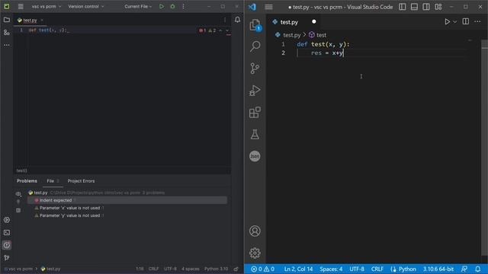Open the PyCharm main menu hamburger
Screen dimensions: 488x274
21,6
